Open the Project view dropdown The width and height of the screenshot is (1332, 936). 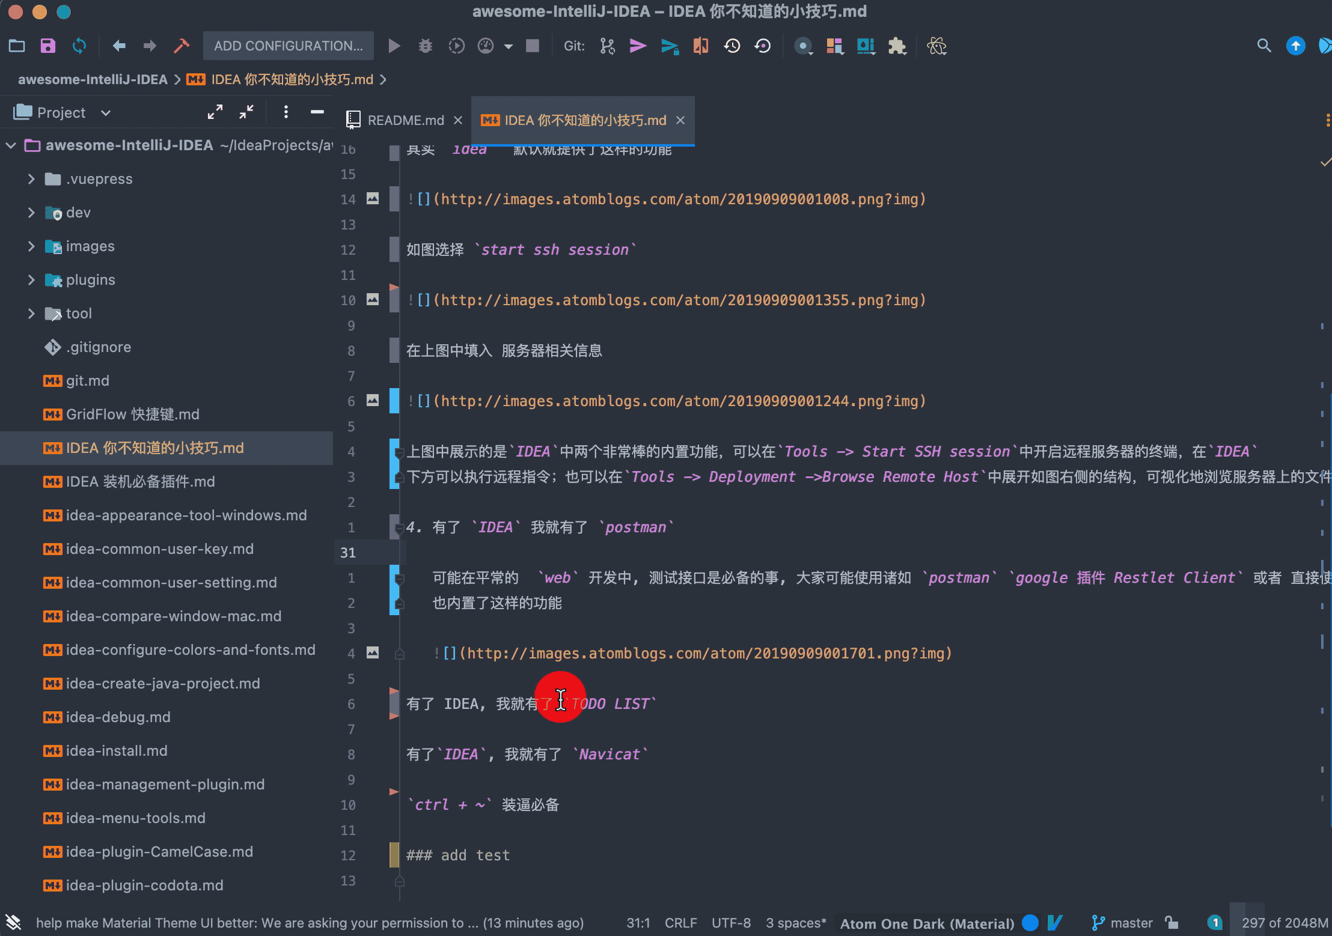click(106, 113)
